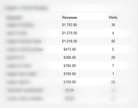Select the $1,579.00 revenue cell
This screenshot has height=108, width=138.
(70, 33)
